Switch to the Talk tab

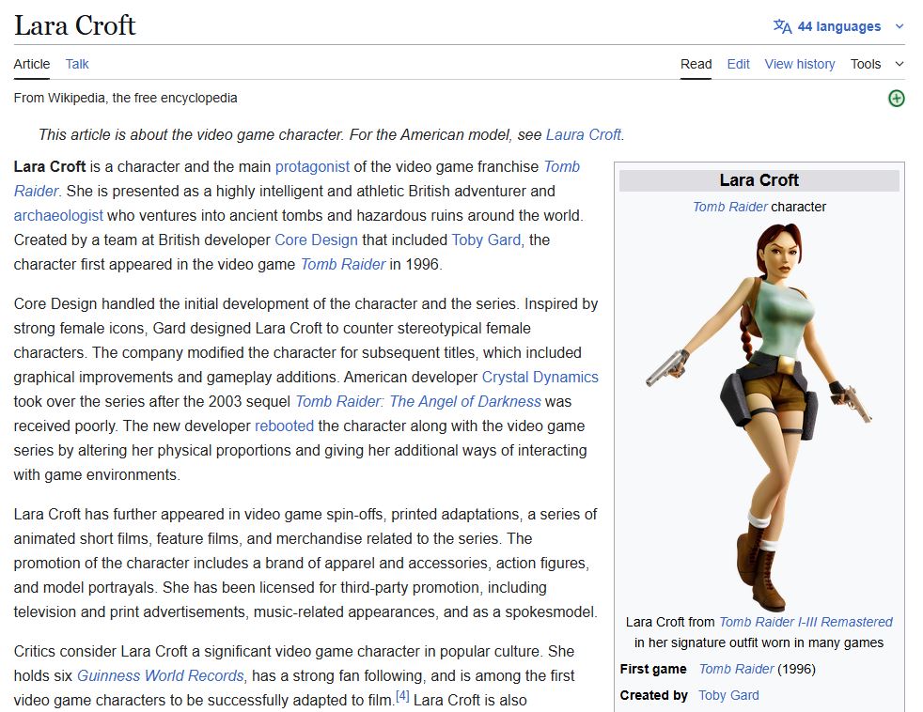[77, 64]
